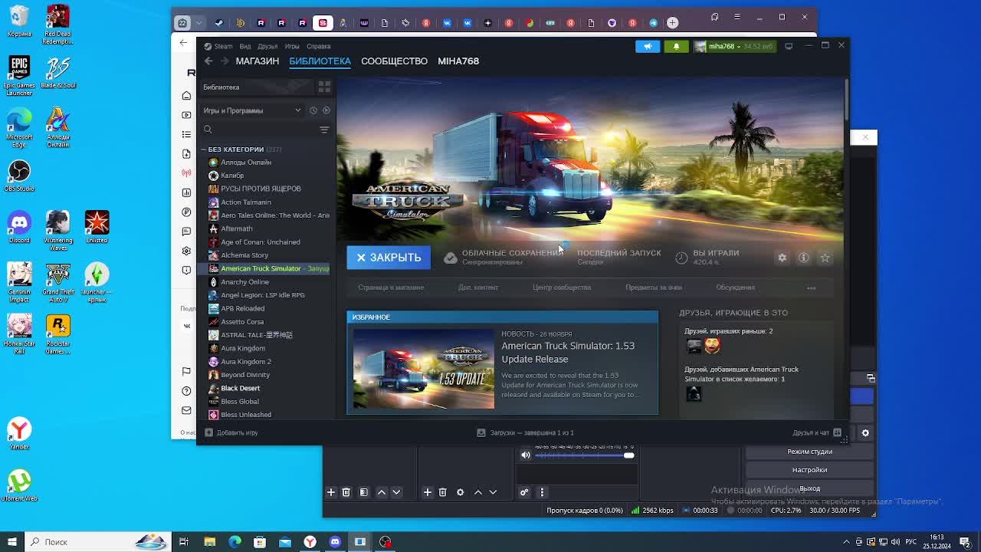Screen dimensions: 981x552
Task: Switch library to grid view icon
Action: 324,87
